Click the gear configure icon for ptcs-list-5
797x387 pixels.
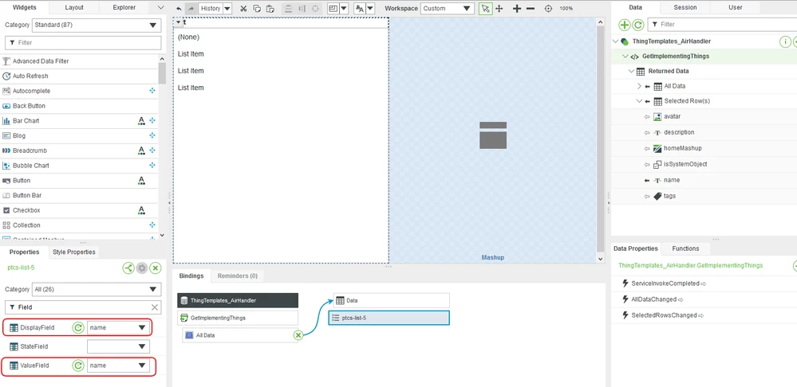point(142,268)
